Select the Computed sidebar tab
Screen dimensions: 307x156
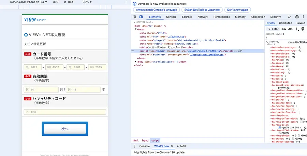pyautogui.click(x=285, y=23)
